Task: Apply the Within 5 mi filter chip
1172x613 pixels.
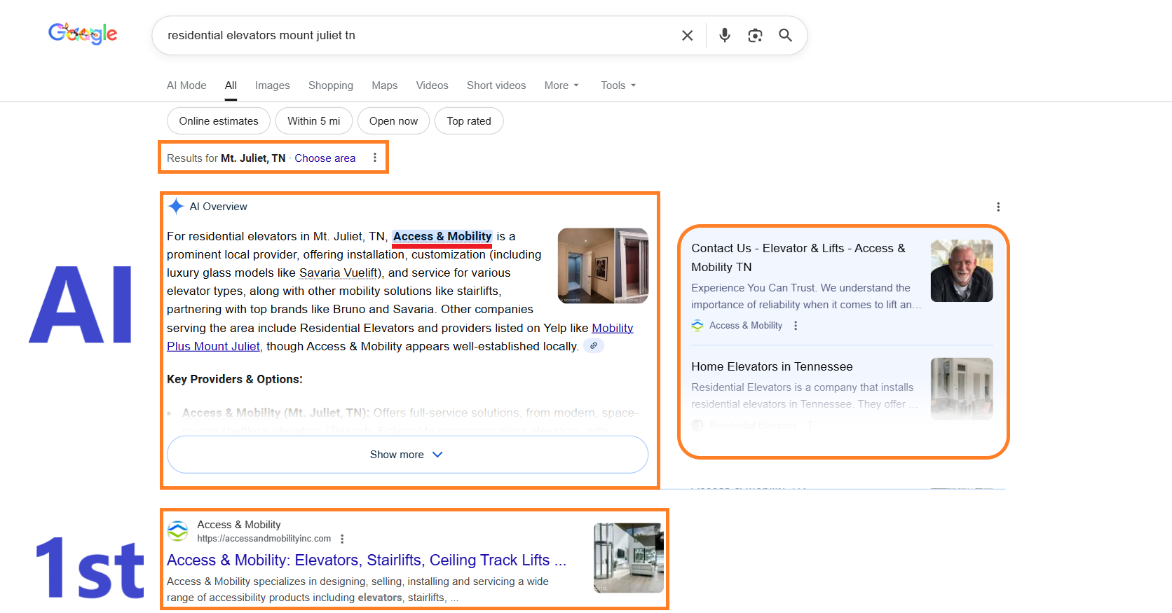Action: pyautogui.click(x=313, y=121)
